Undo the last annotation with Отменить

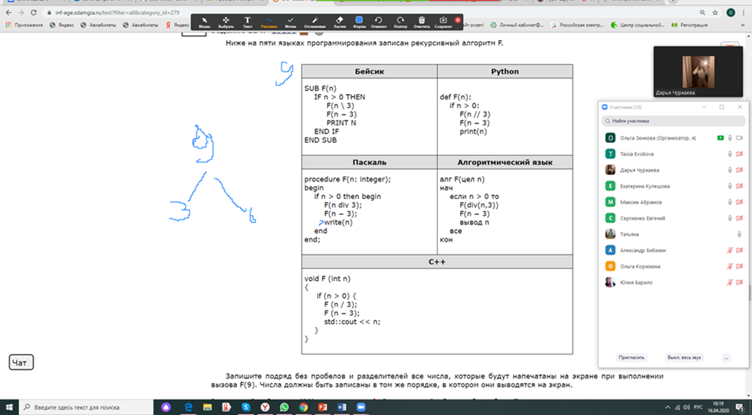pos(378,22)
